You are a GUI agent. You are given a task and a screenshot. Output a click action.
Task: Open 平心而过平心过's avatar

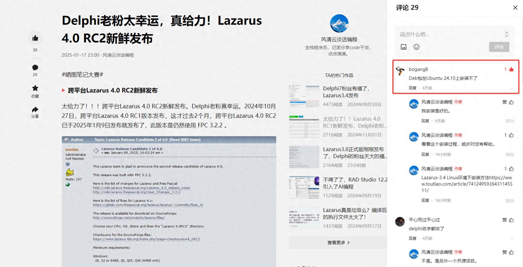click(x=400, y=222)
